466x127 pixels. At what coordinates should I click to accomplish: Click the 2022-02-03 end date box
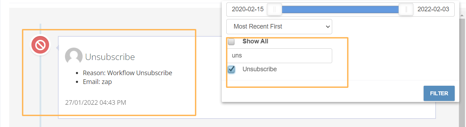(x=433, y=10)
